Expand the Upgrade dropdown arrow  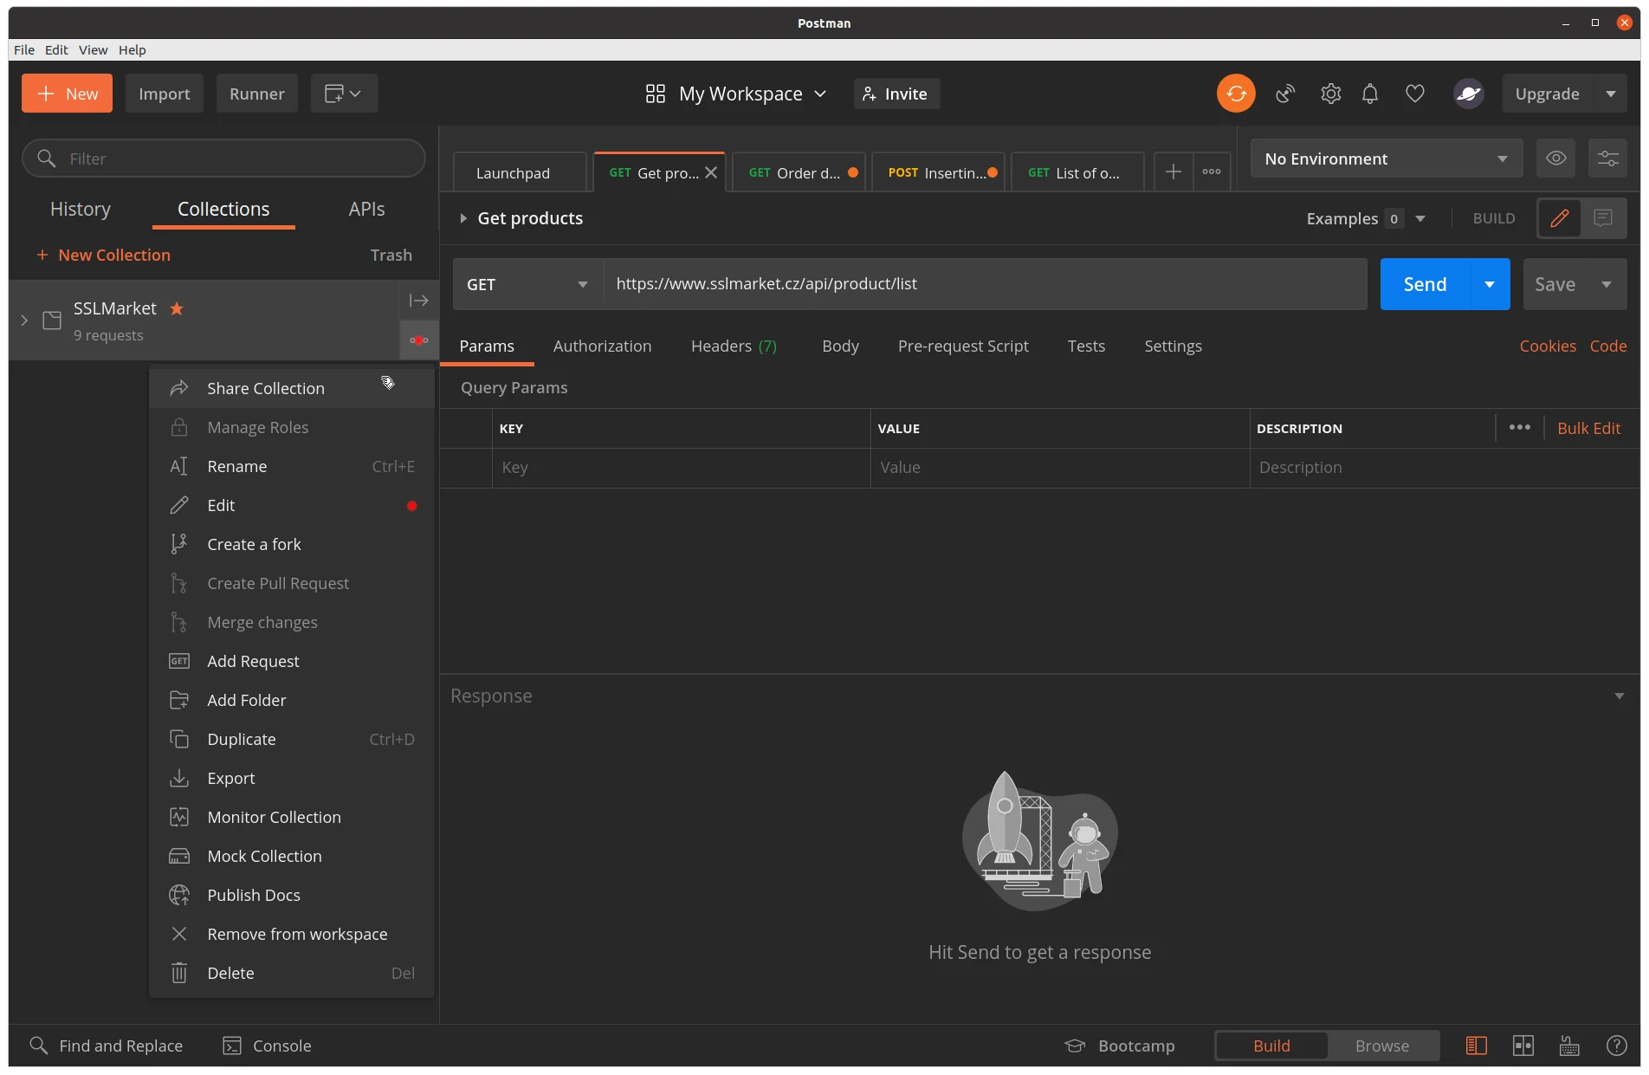click(1610, 94)
